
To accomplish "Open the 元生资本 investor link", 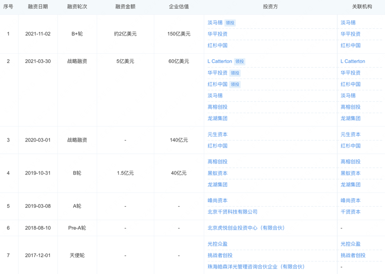I will pos(217,135).
